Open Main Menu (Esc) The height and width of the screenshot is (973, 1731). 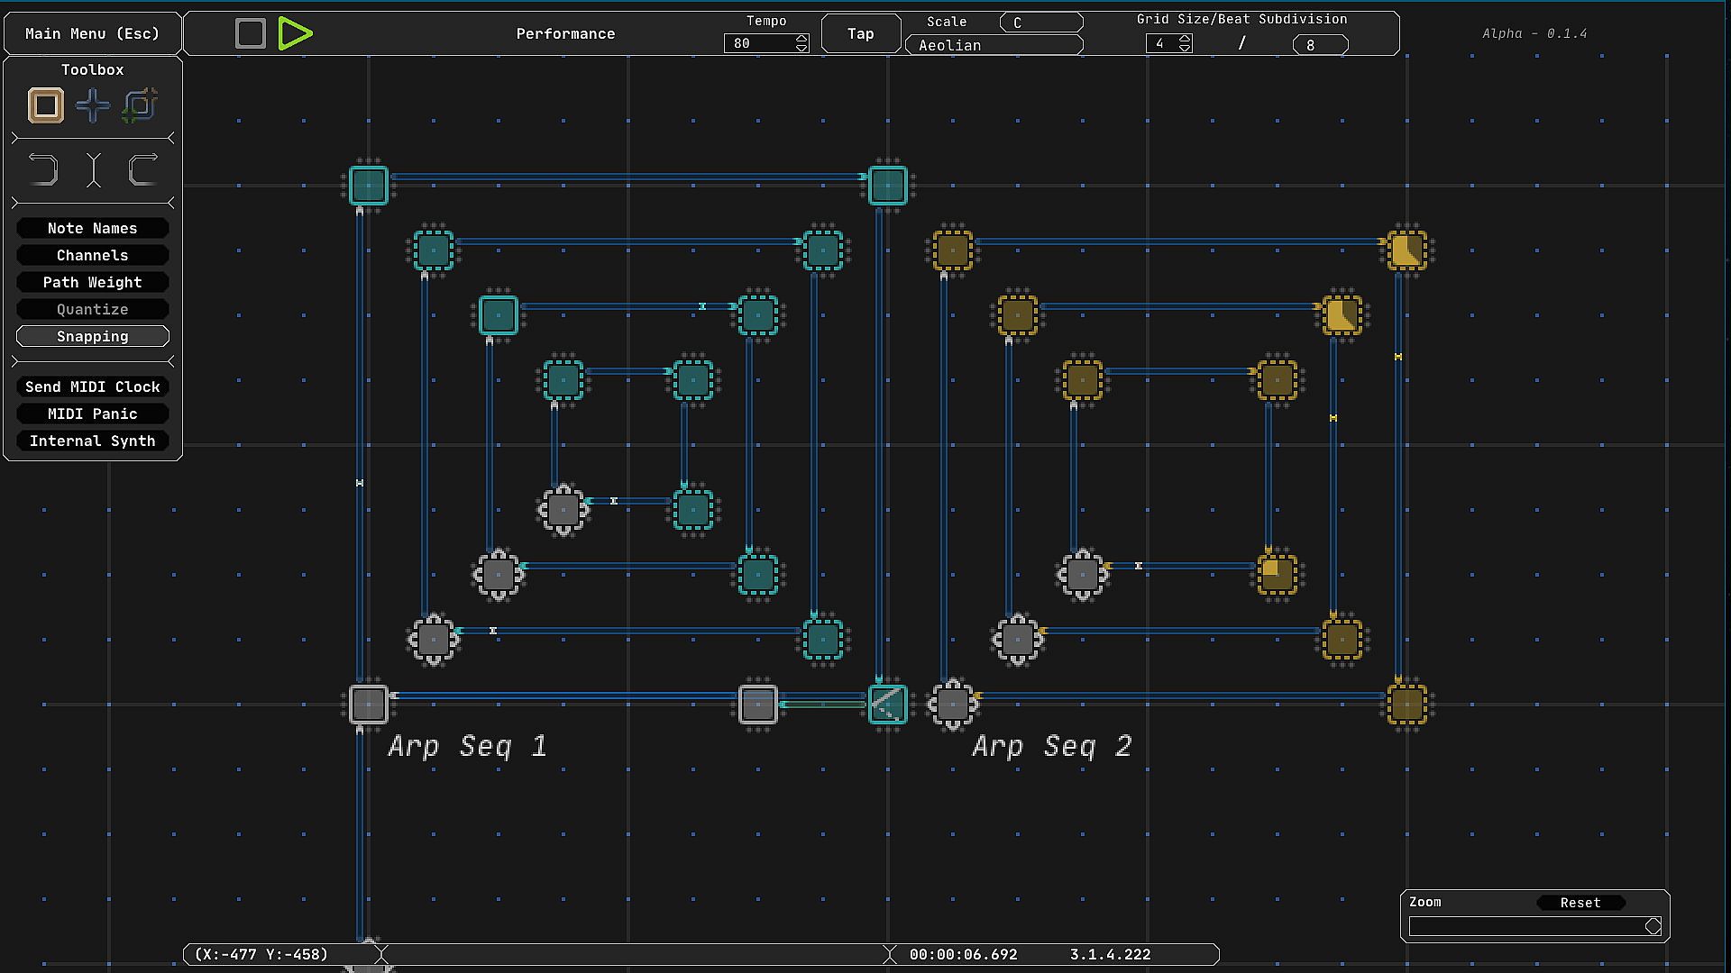pos(92,33)
